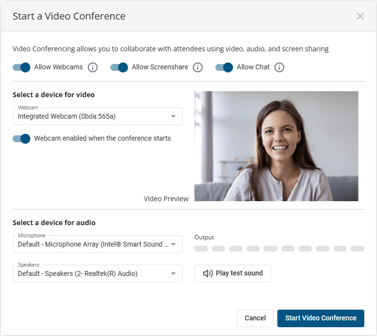This screenshot has height=336, width=377.
Task: Open the Allow Webcams info icon
Action: pos(93,67)
